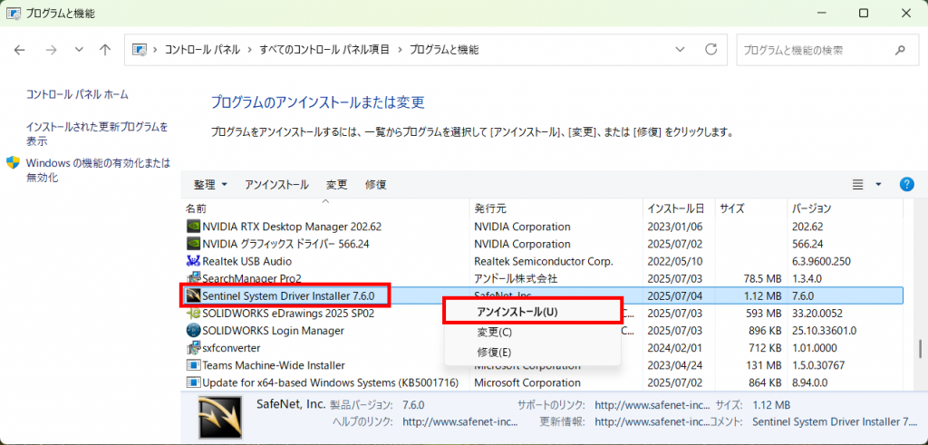Screen dimensions: 928x445
Task: Select Realtek USB Audio entry
Action: [x=246, y=260]
